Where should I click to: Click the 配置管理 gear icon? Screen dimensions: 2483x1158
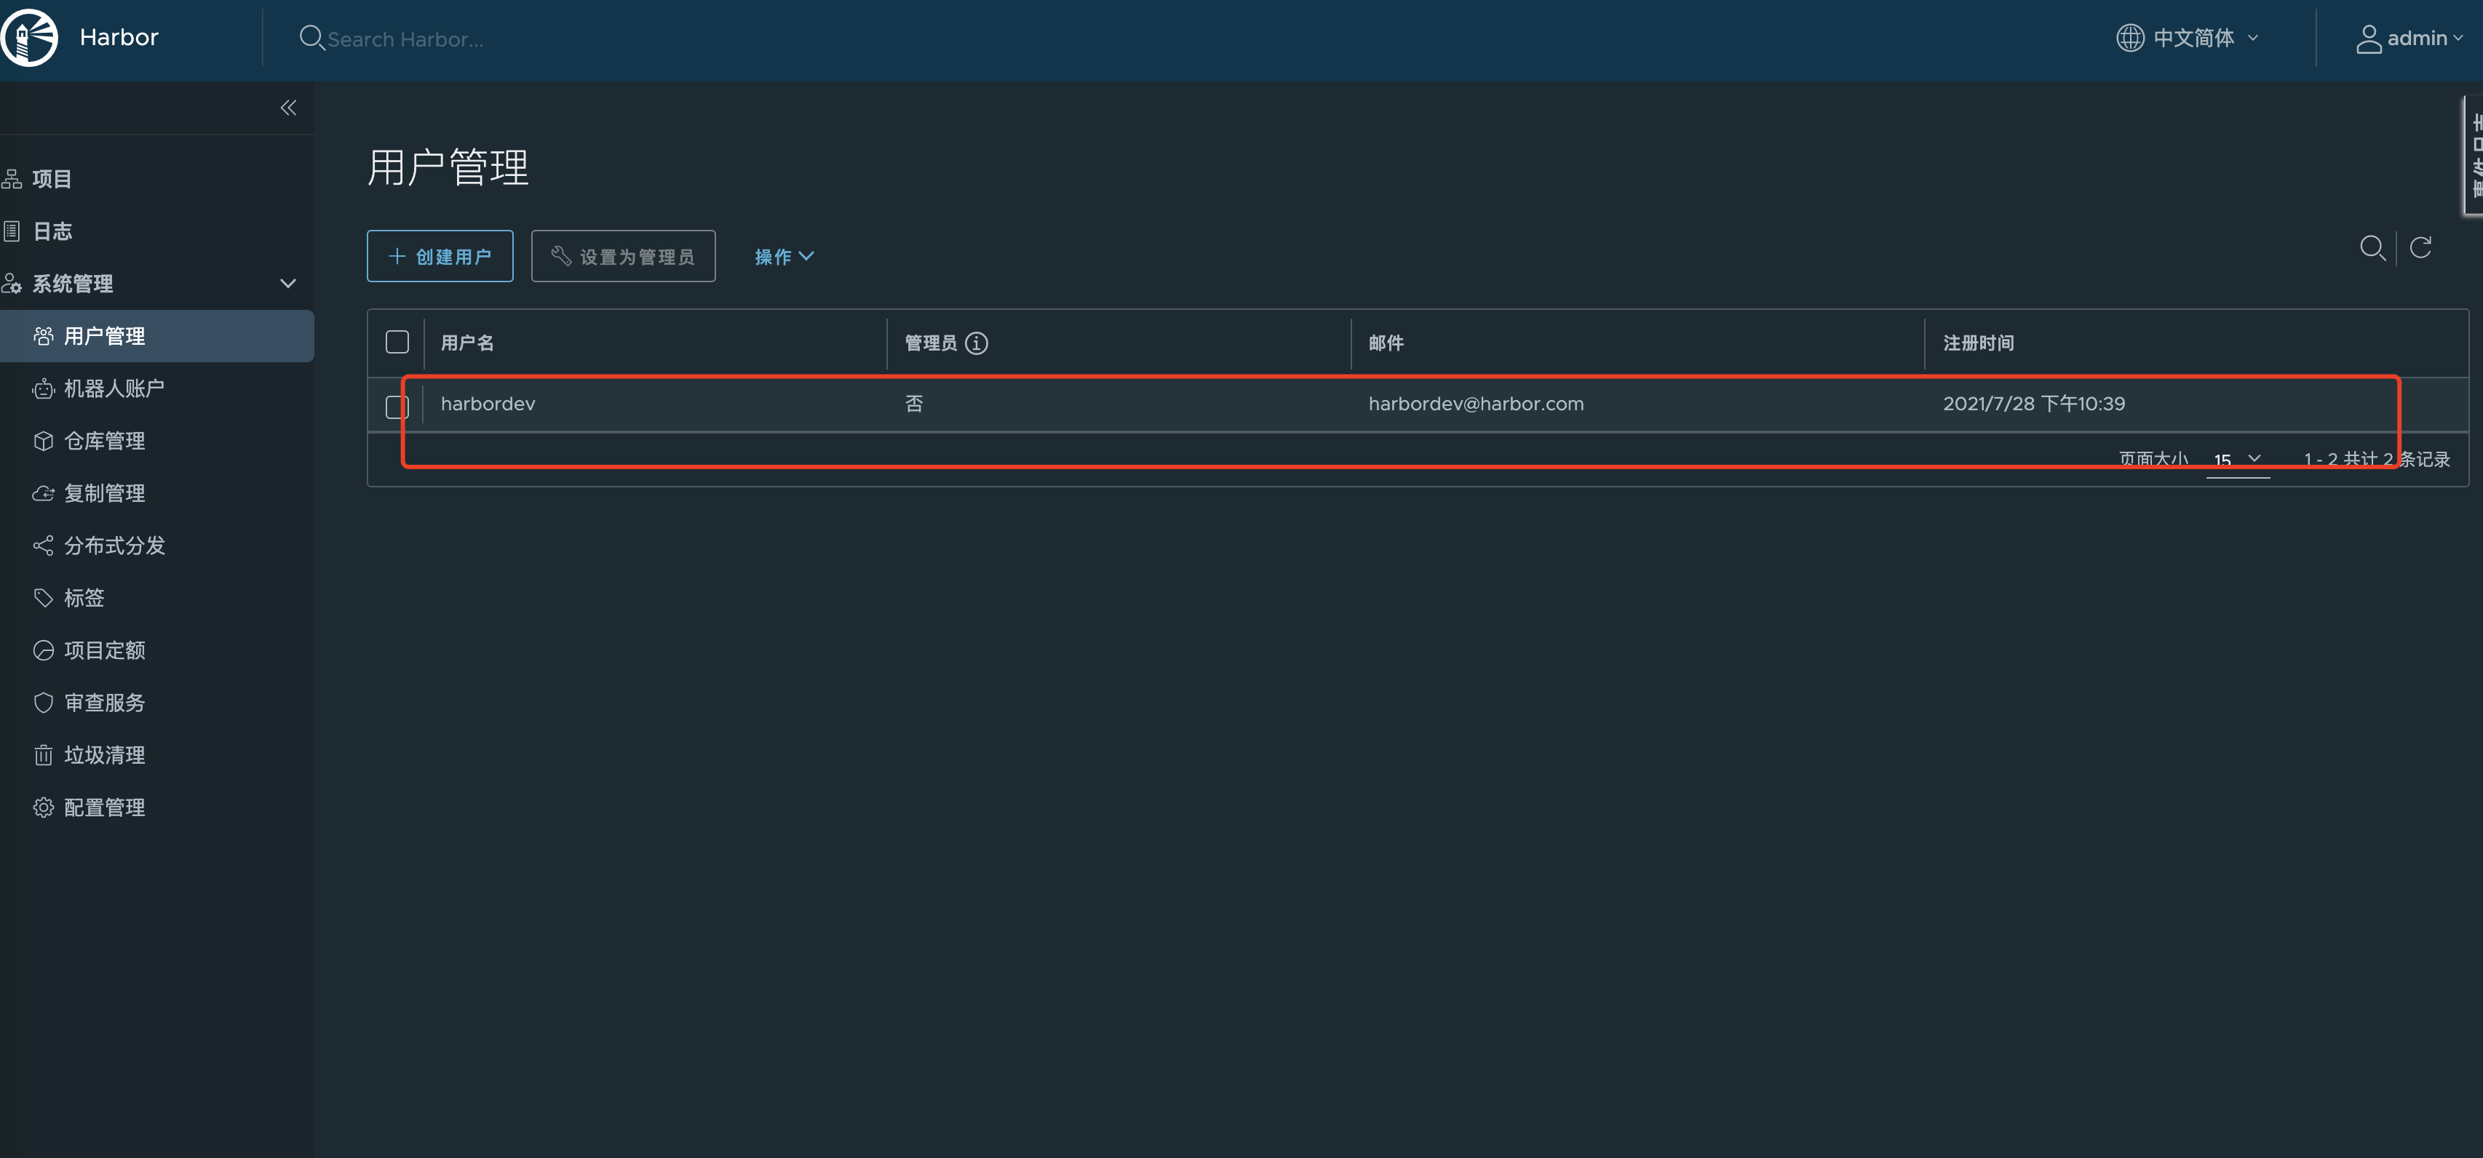tap(44, 807)
